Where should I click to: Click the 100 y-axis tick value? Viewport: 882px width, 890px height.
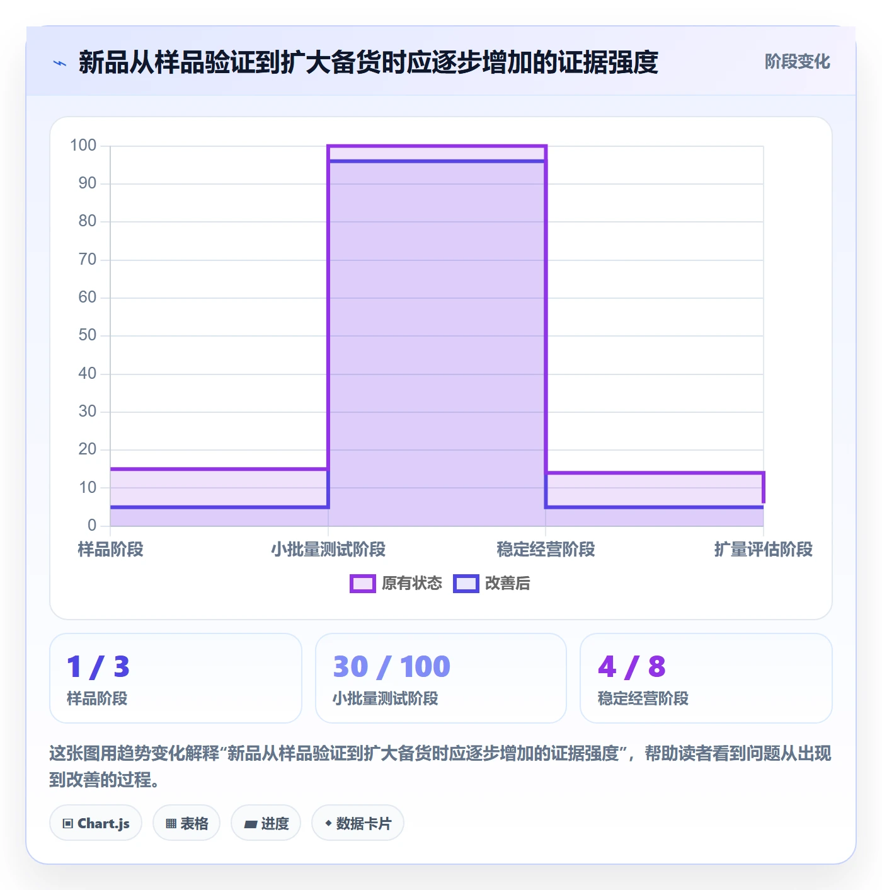click(83, 146)
